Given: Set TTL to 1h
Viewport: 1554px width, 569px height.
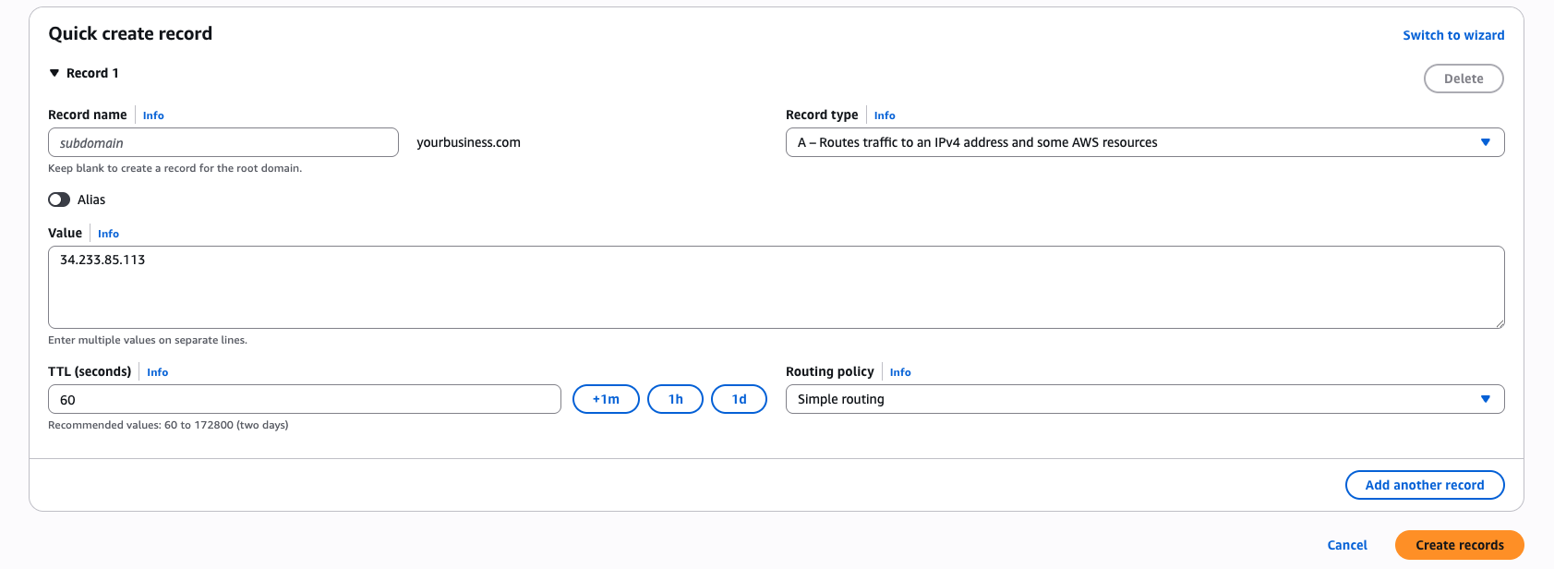Looking at the screenshot, I should (676, 399).
